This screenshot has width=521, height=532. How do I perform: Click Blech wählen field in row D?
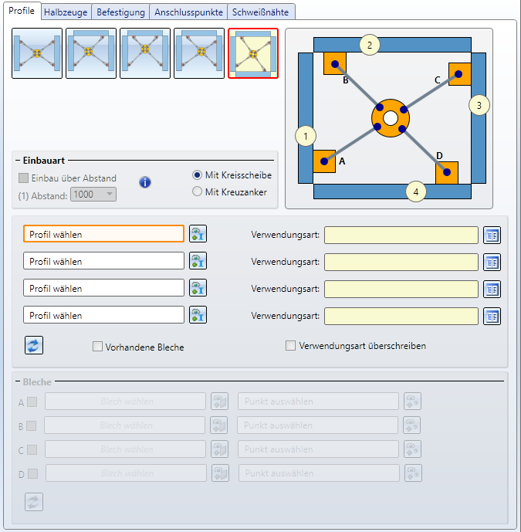click(x=126, y=473)
